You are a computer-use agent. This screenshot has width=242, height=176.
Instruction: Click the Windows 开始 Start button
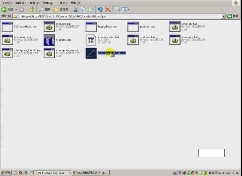[6, 172]
